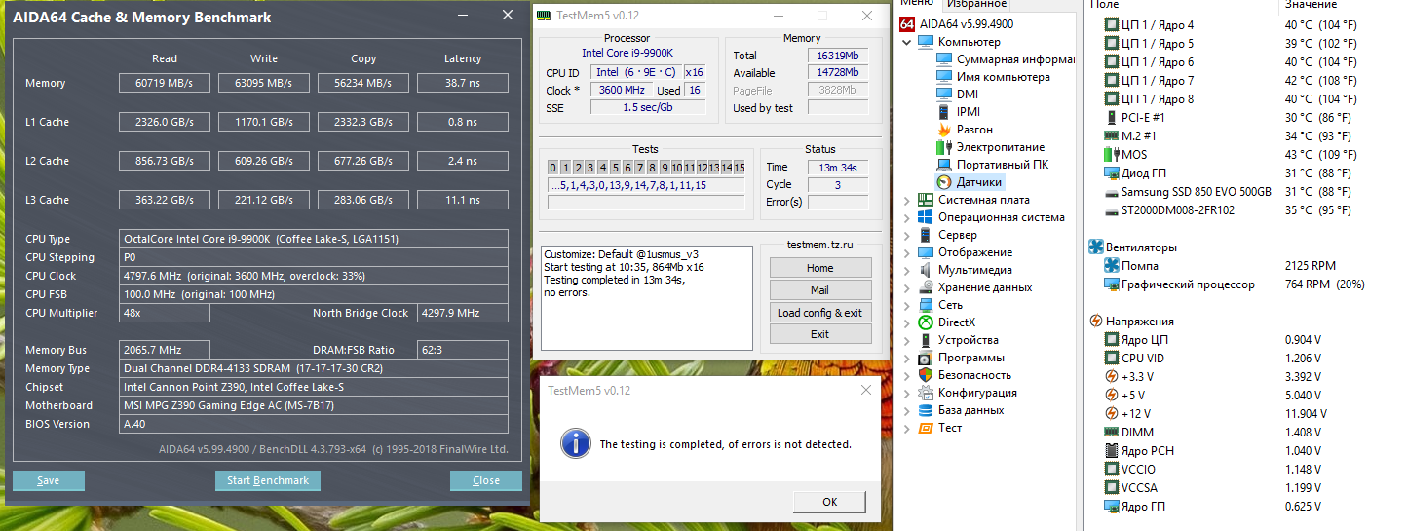Select the Графический процессор fan icon
The width and height of the screenshot is (1407, 531).
tap(1112, 284)
